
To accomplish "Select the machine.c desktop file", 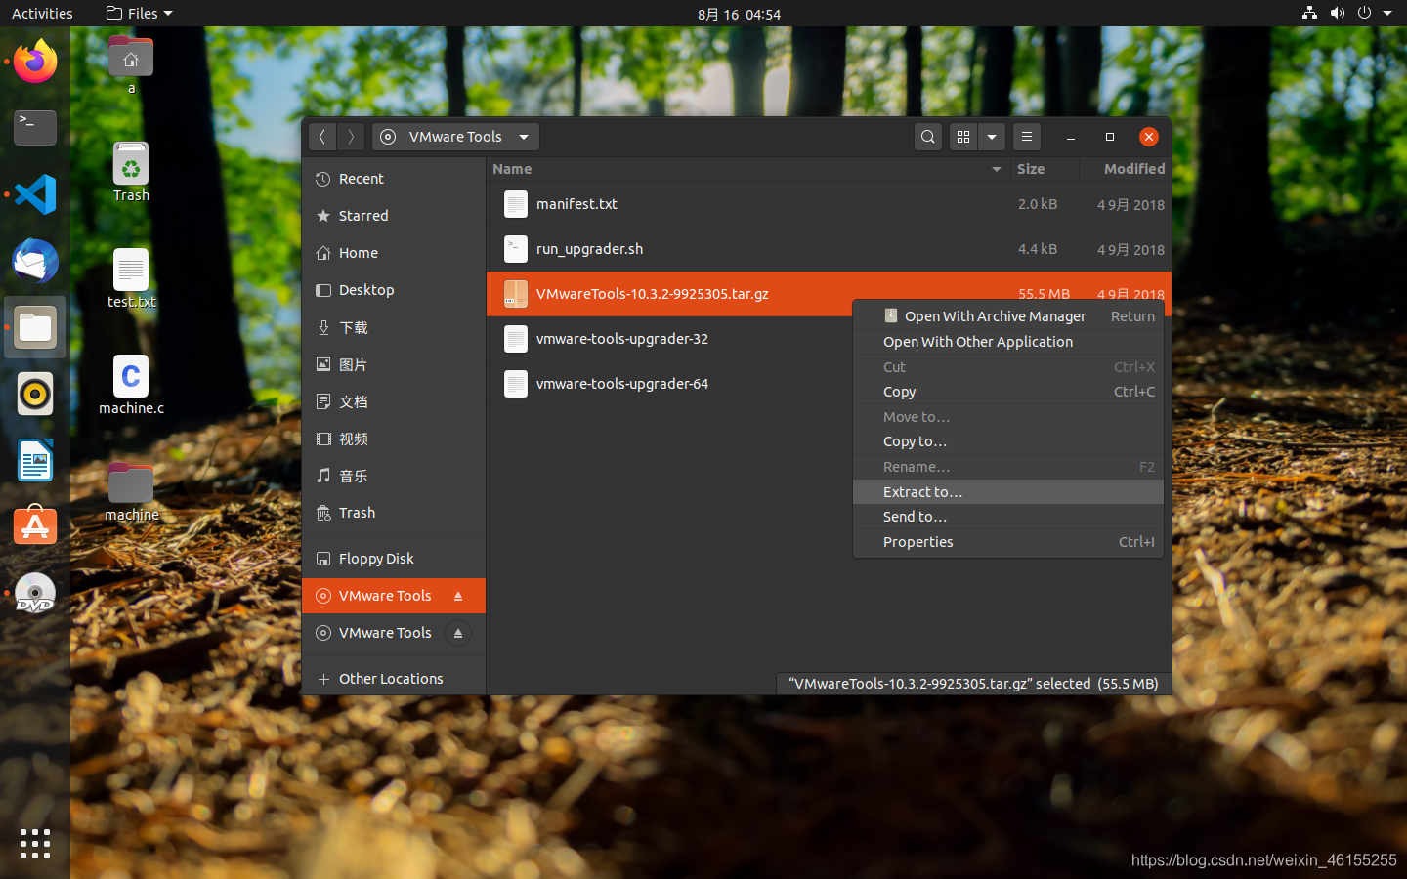I will [131, 385].
